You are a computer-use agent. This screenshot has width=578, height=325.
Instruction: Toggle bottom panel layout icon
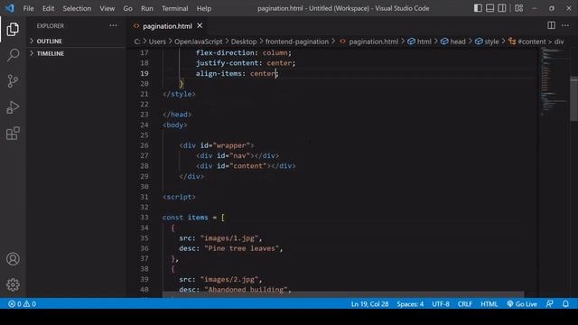(489, 8)
